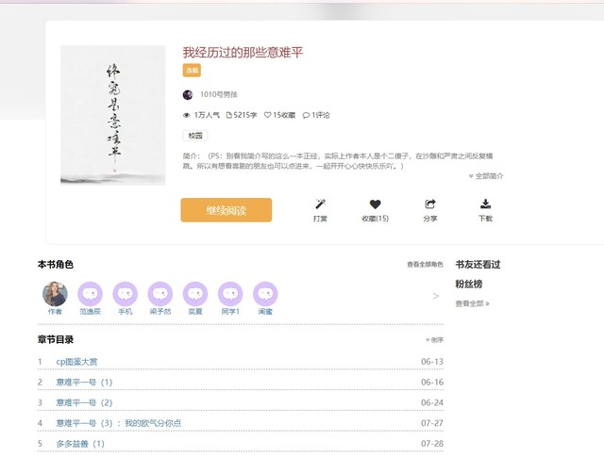Select the 范逸辰 character bubble icon

pos(90,294)
